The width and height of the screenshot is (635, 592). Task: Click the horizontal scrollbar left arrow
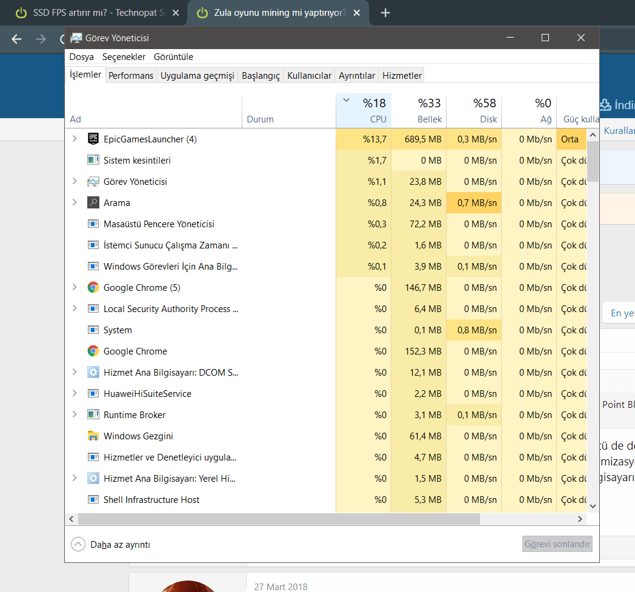pyautogui.click(x=71, y=519)
